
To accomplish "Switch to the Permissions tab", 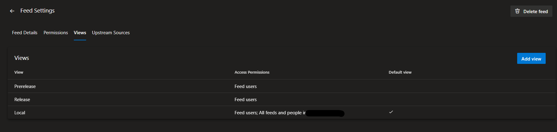I will [55, 33].
